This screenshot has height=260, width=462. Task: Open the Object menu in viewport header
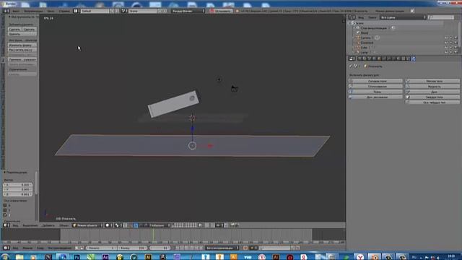click(x=64, y=225)
